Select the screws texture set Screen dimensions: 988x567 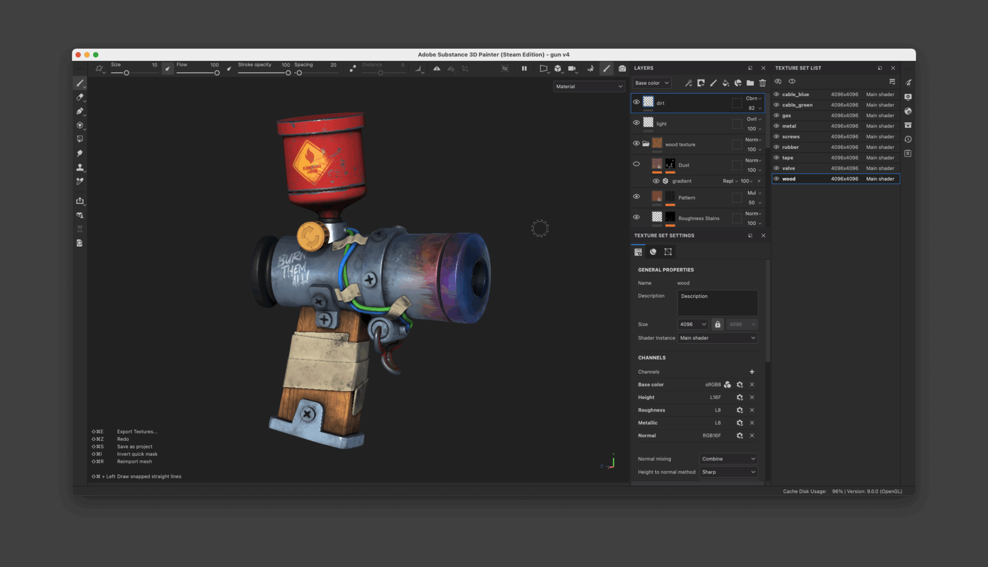836,137
